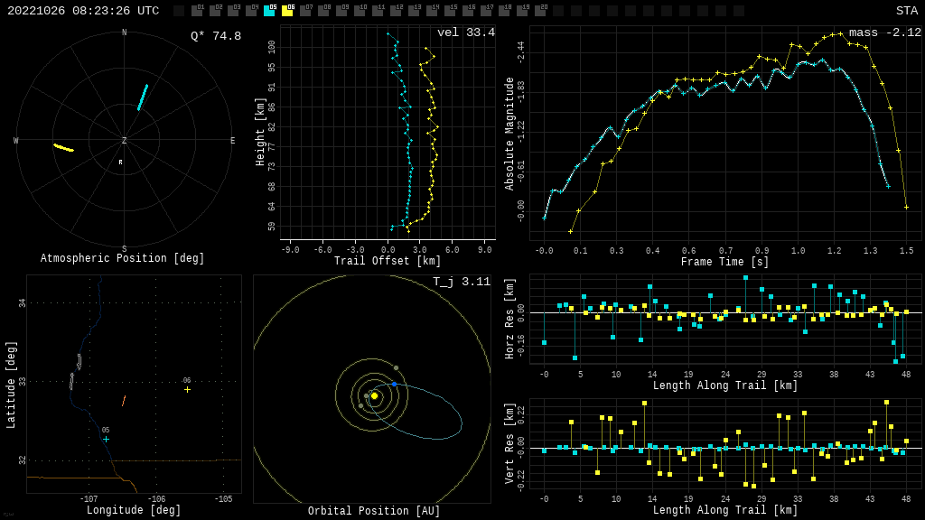
Task: Select the gray station 01 indicator
Action: 197,11
